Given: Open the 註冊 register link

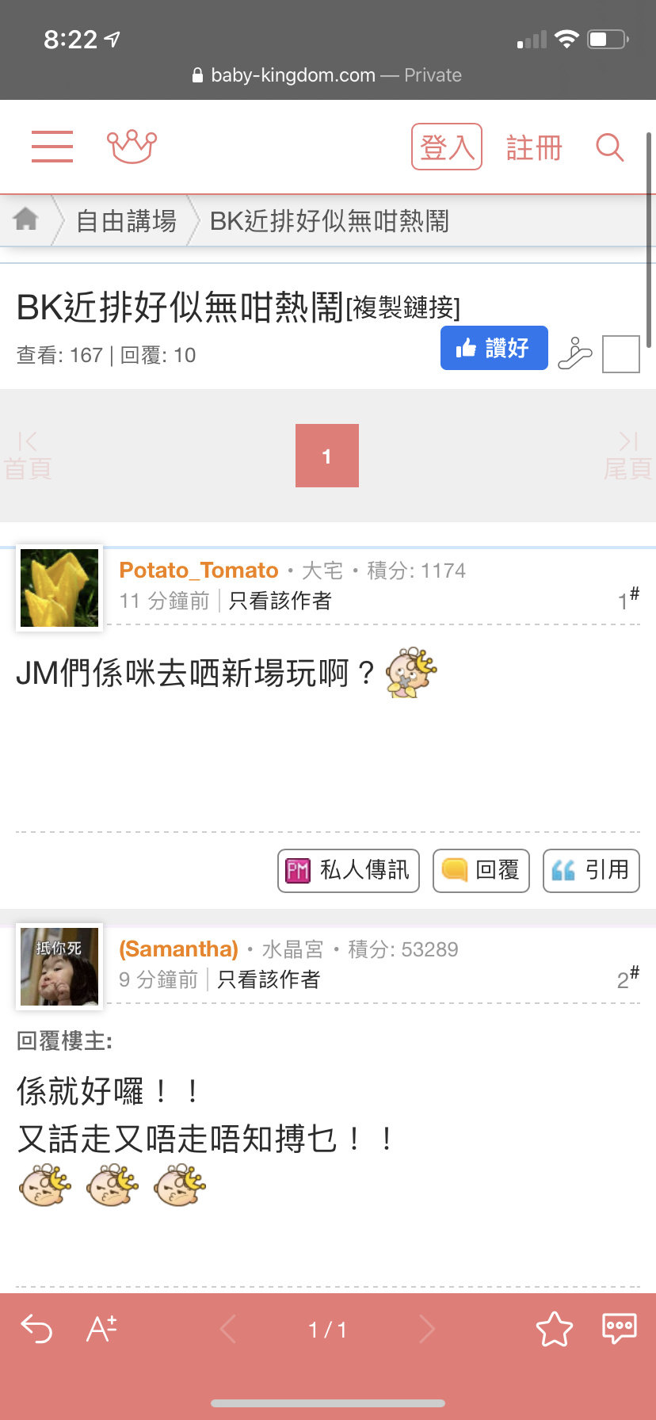Looking at the screenshot, I should coord(534,147).
